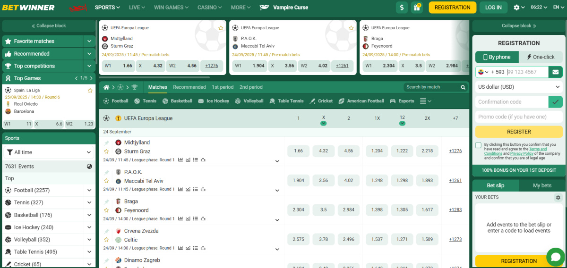Expand the All time filter dropdown
567x268 pixels.
[x=49, y=152]
